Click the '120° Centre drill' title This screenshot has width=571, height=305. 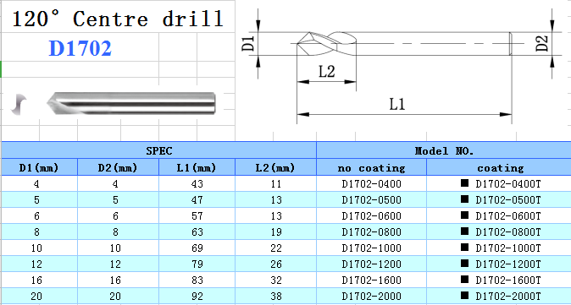click(x=118, y=19)
